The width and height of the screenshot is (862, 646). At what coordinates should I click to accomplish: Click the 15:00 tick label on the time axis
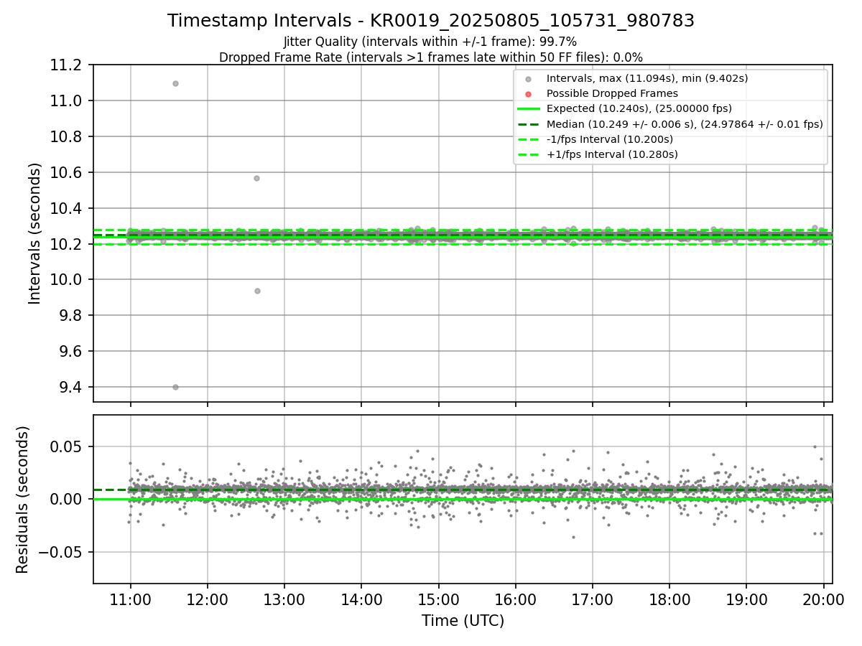pyautogui.click(x=438, y=599)
